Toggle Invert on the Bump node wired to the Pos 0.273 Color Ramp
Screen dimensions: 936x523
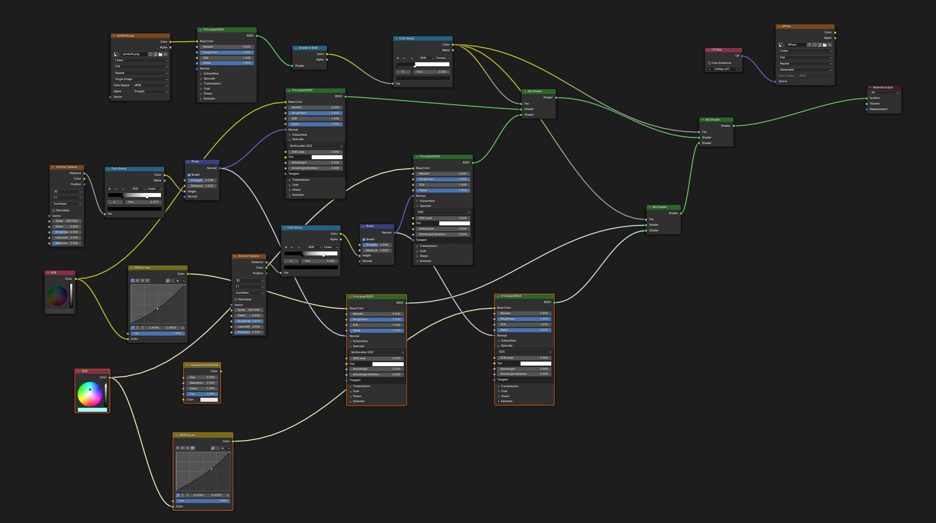point(189,175)
